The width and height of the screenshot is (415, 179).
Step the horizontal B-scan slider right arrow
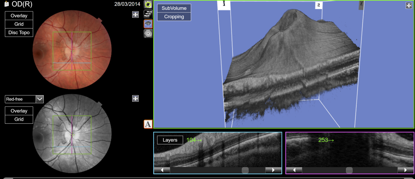pos(273,170)
